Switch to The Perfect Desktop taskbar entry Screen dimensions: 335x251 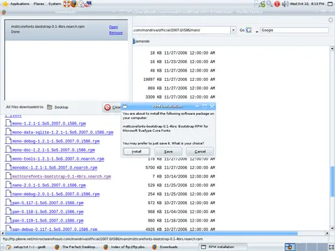point(76,247)
